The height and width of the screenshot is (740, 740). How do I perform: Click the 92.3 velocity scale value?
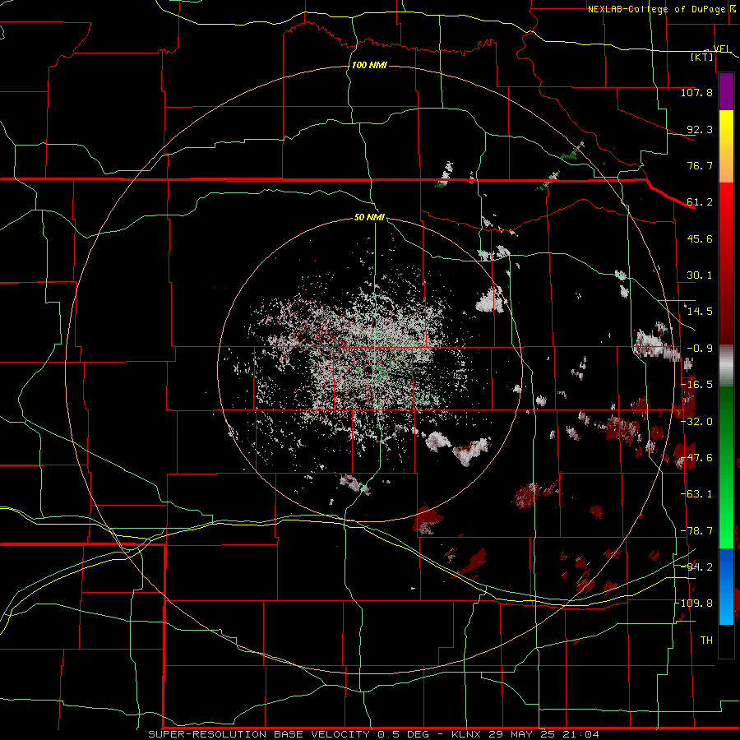point(700,129)
